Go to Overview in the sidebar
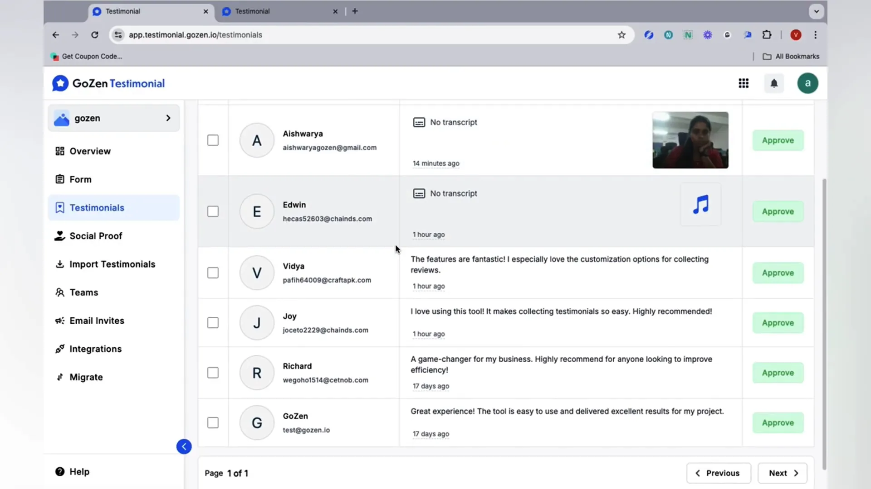Viewport: 871px width, 489px height. [114, 151]
